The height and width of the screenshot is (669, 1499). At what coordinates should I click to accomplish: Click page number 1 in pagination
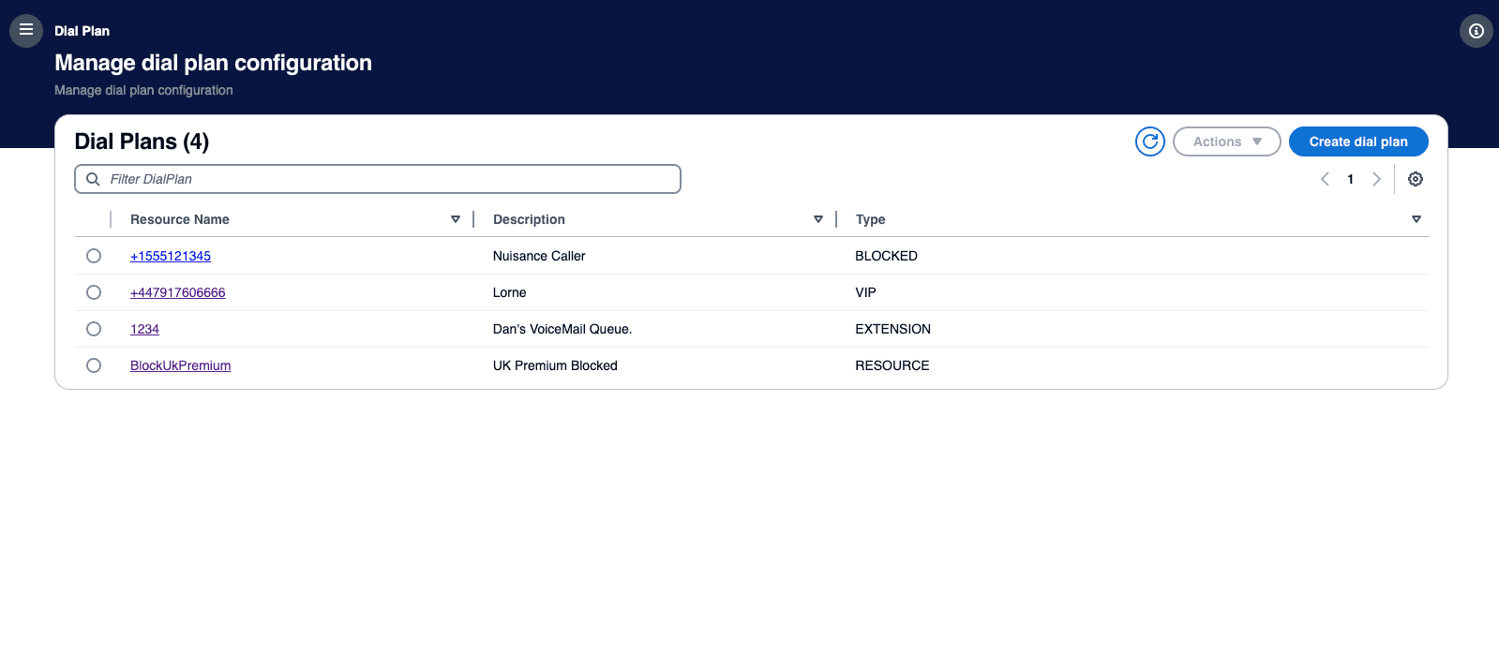click(x=1350, y=179)
